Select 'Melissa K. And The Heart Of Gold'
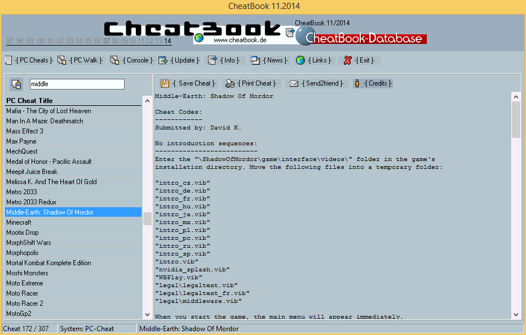 pyautogui.click(x=73, y=182)
